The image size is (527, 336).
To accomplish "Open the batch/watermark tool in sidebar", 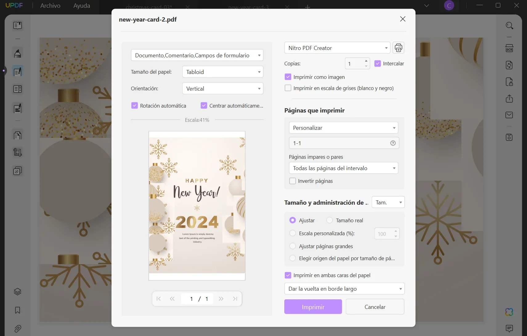I will point(18,171).
